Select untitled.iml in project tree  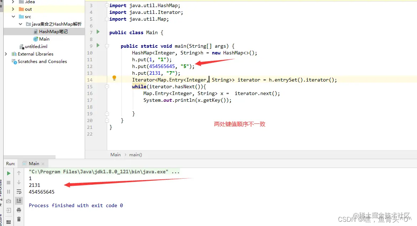click(x=36, y=47)
